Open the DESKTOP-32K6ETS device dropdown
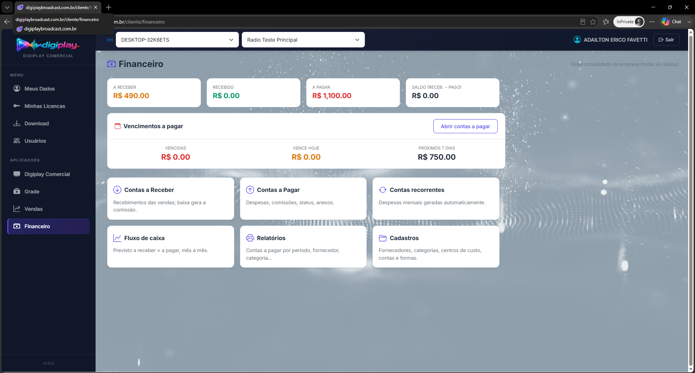 click(x=177, y=40)
